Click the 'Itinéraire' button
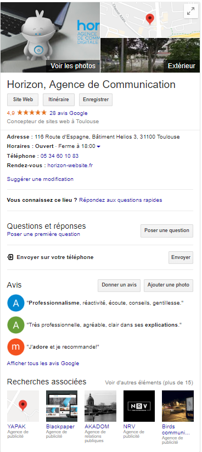Screen dimensions: 202x452 (59, 100)
